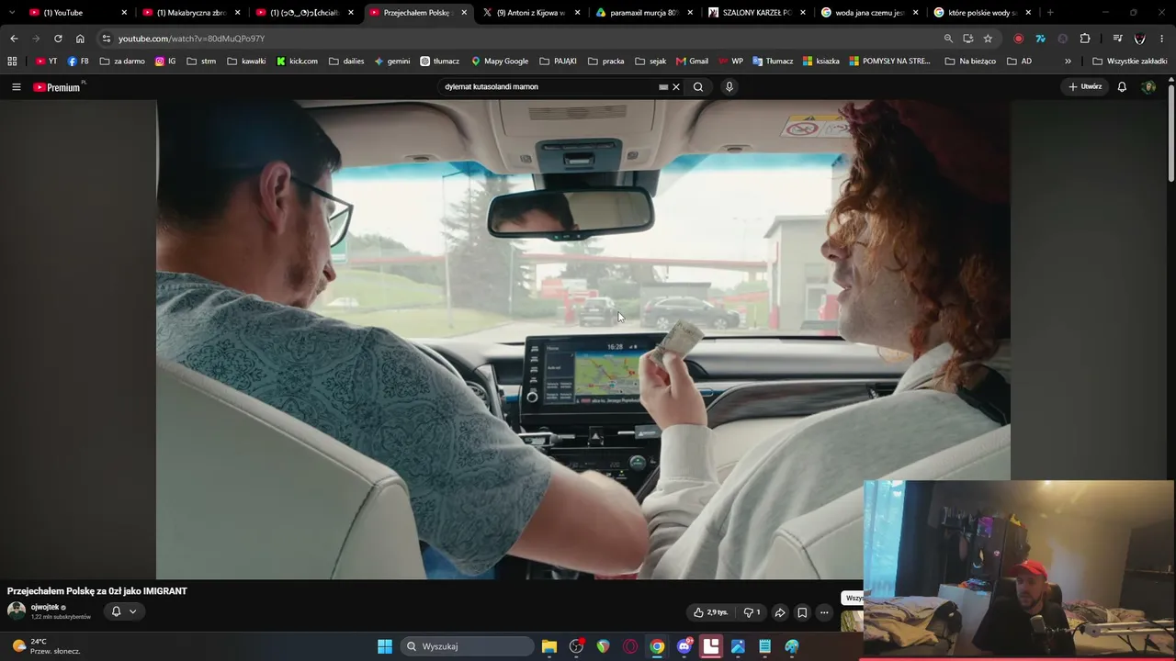This screenshot has height=661, width=1176.
Task: Open the weather widget showing 24°C
Action: coord(46,646)
